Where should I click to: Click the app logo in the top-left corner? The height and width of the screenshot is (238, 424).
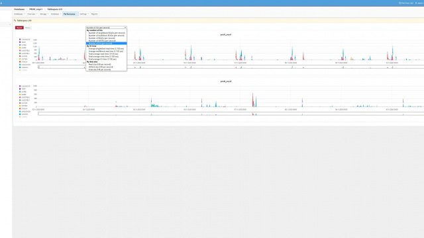(1, 3)
